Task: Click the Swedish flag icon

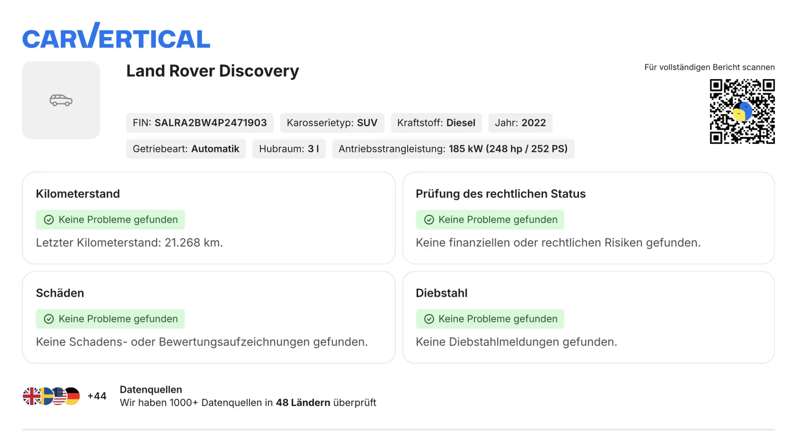Action: [x=46, y=396]
